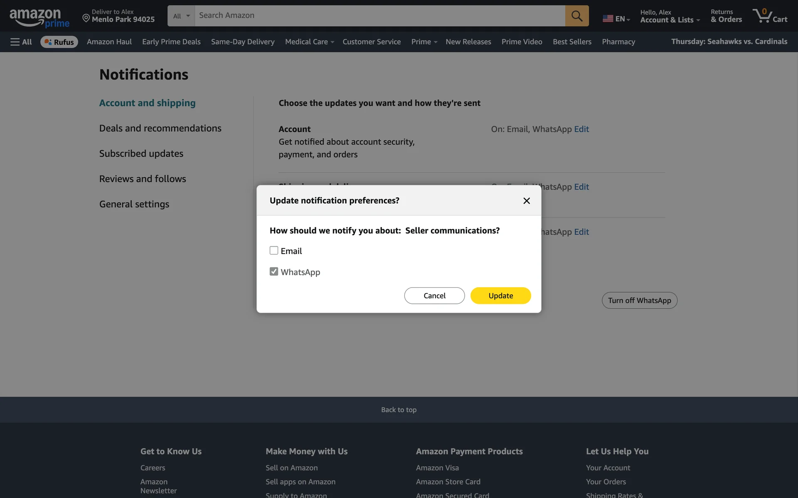798x498 pixels.
Task: Switch to General settings section
Action: pyautogui.click(x=134, y=204)
